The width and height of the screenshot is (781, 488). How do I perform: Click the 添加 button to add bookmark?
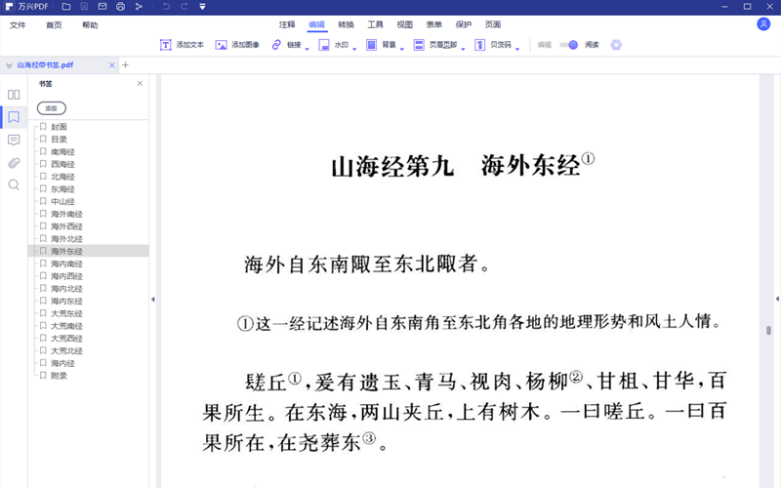pos(52,108)
